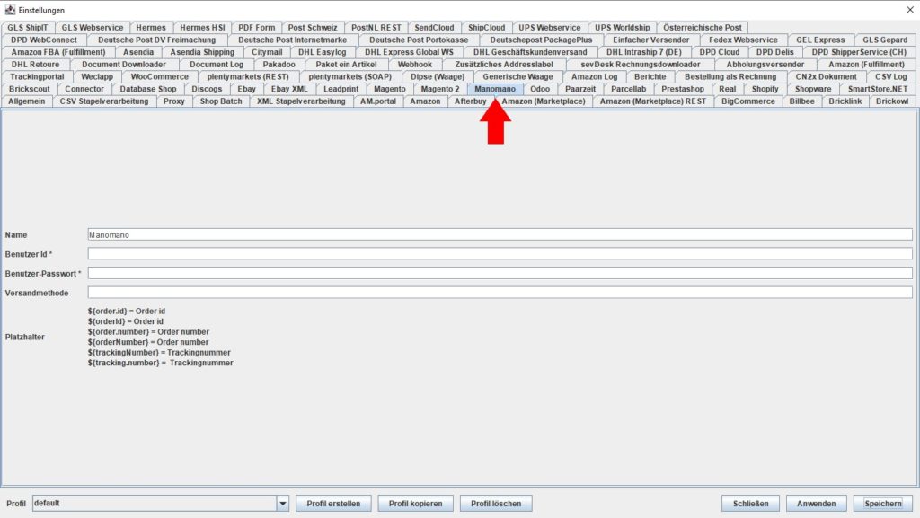This screenshot has width=920, height=518.
Task: Open the BigCommerce tab
Action: tap(748, 101)
